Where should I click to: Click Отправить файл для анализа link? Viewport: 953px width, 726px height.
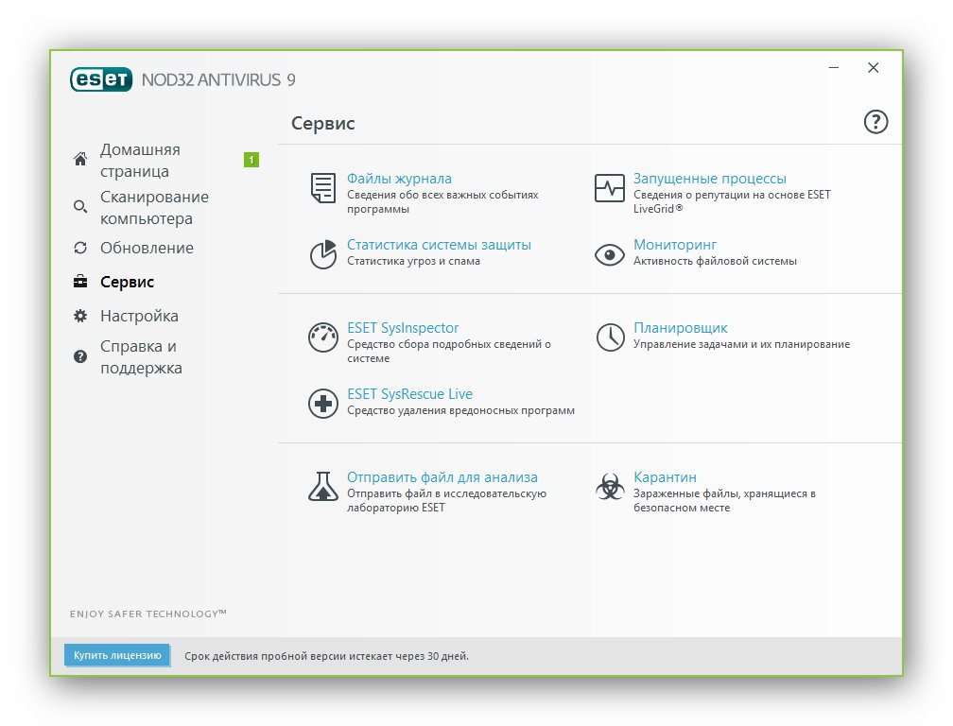pos(442,477)
